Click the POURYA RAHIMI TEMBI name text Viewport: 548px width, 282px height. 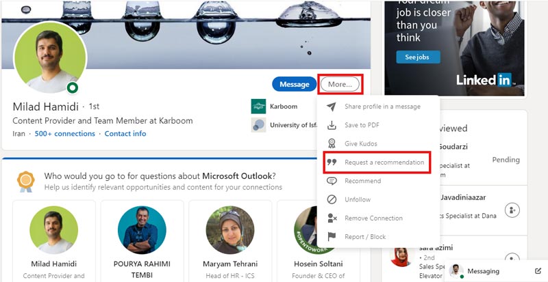(x=142, y=270)
